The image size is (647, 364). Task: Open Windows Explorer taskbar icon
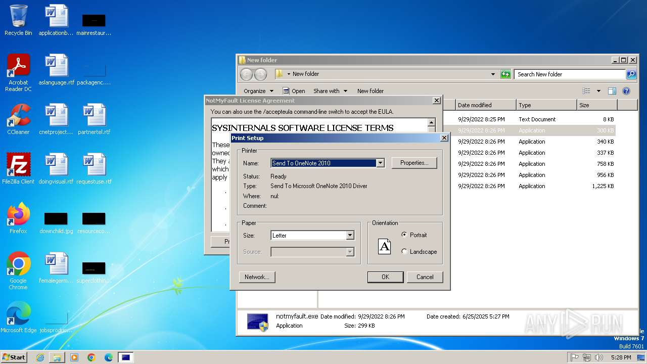point(57,357)
